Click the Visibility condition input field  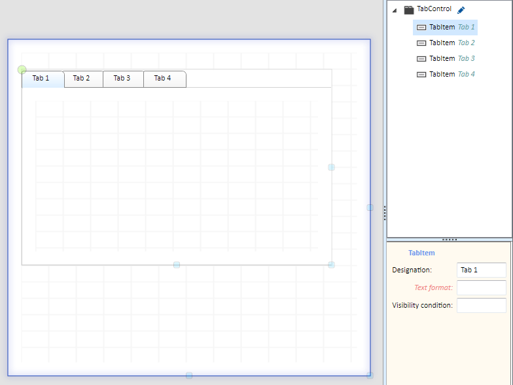(x=482, y=305)
